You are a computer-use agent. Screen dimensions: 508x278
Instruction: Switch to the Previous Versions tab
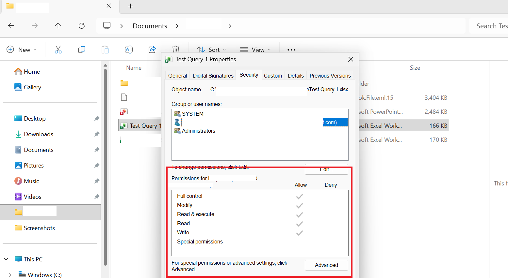[330, 76]
